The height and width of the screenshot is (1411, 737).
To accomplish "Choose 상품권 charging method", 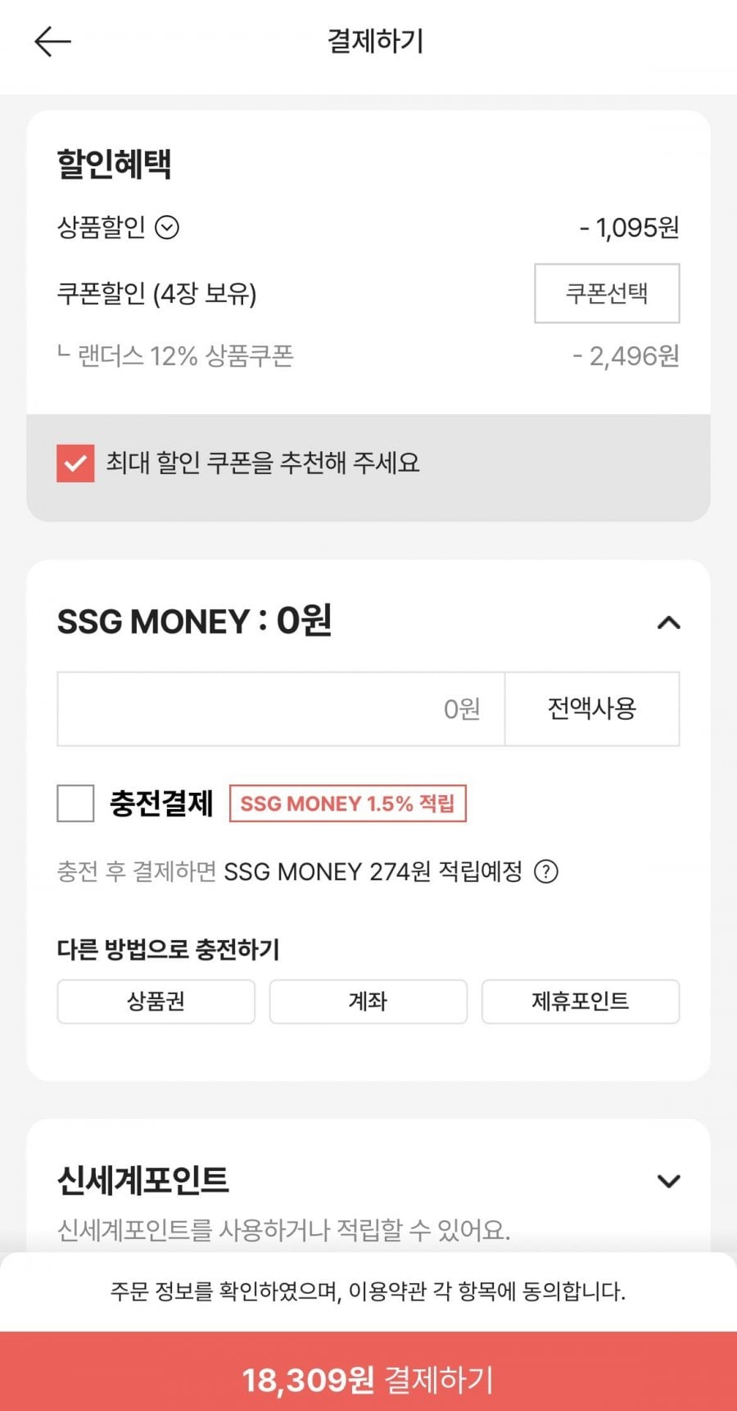I will point(156,1001).
